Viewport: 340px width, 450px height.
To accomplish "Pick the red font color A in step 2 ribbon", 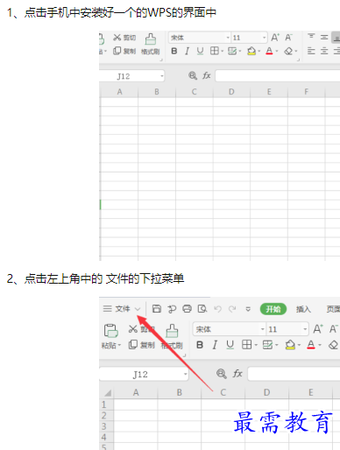I will (x=311, y=345).
